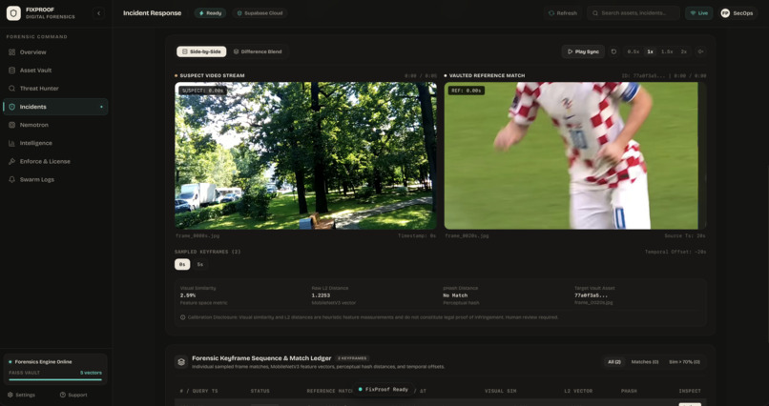Click the Raw L2 Distance value 1.2253
This screenshot has width=769, height=406.
321,295
